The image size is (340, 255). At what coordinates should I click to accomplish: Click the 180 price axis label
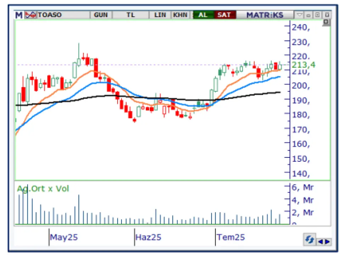pos(301,115)
